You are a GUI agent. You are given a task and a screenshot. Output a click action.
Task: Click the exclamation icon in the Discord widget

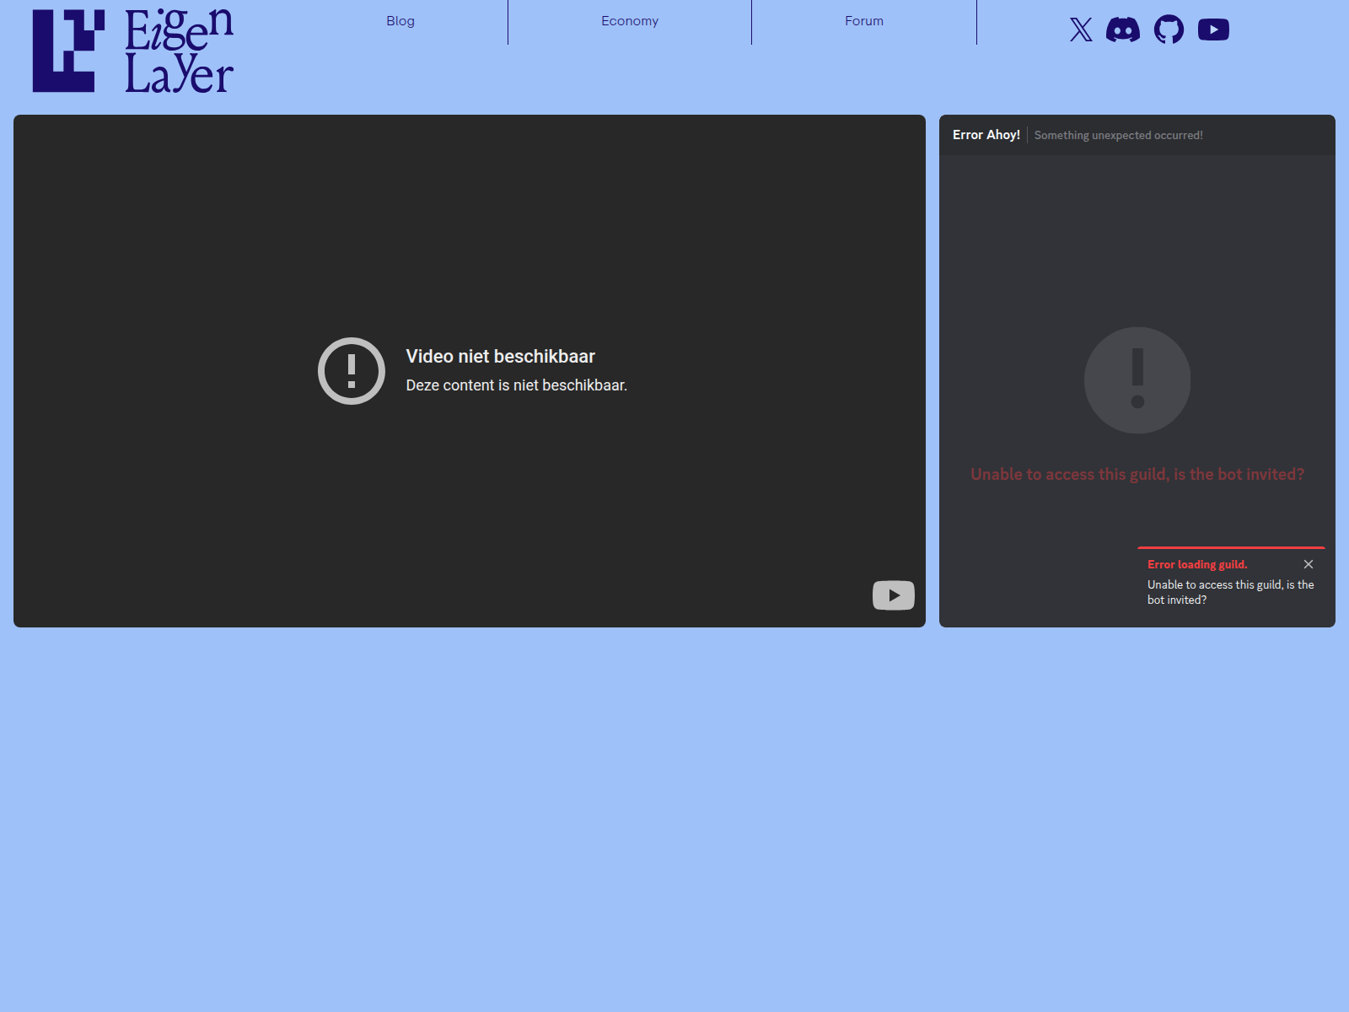[x=1137, y=380]
